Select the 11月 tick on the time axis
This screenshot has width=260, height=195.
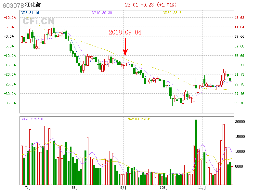pyautogui.click(x=202, y=188)
